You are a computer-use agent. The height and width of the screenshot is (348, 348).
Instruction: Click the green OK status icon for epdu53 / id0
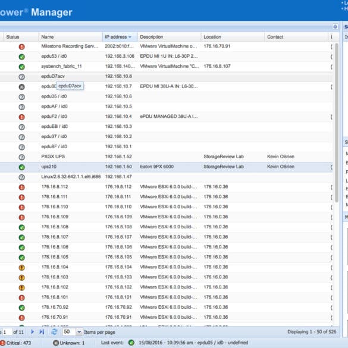[22, 57]
